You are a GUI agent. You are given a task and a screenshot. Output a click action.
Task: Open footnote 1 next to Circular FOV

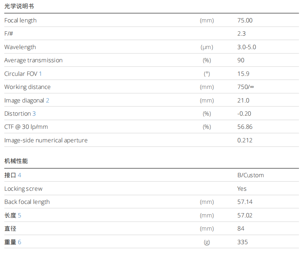(41, 74)
